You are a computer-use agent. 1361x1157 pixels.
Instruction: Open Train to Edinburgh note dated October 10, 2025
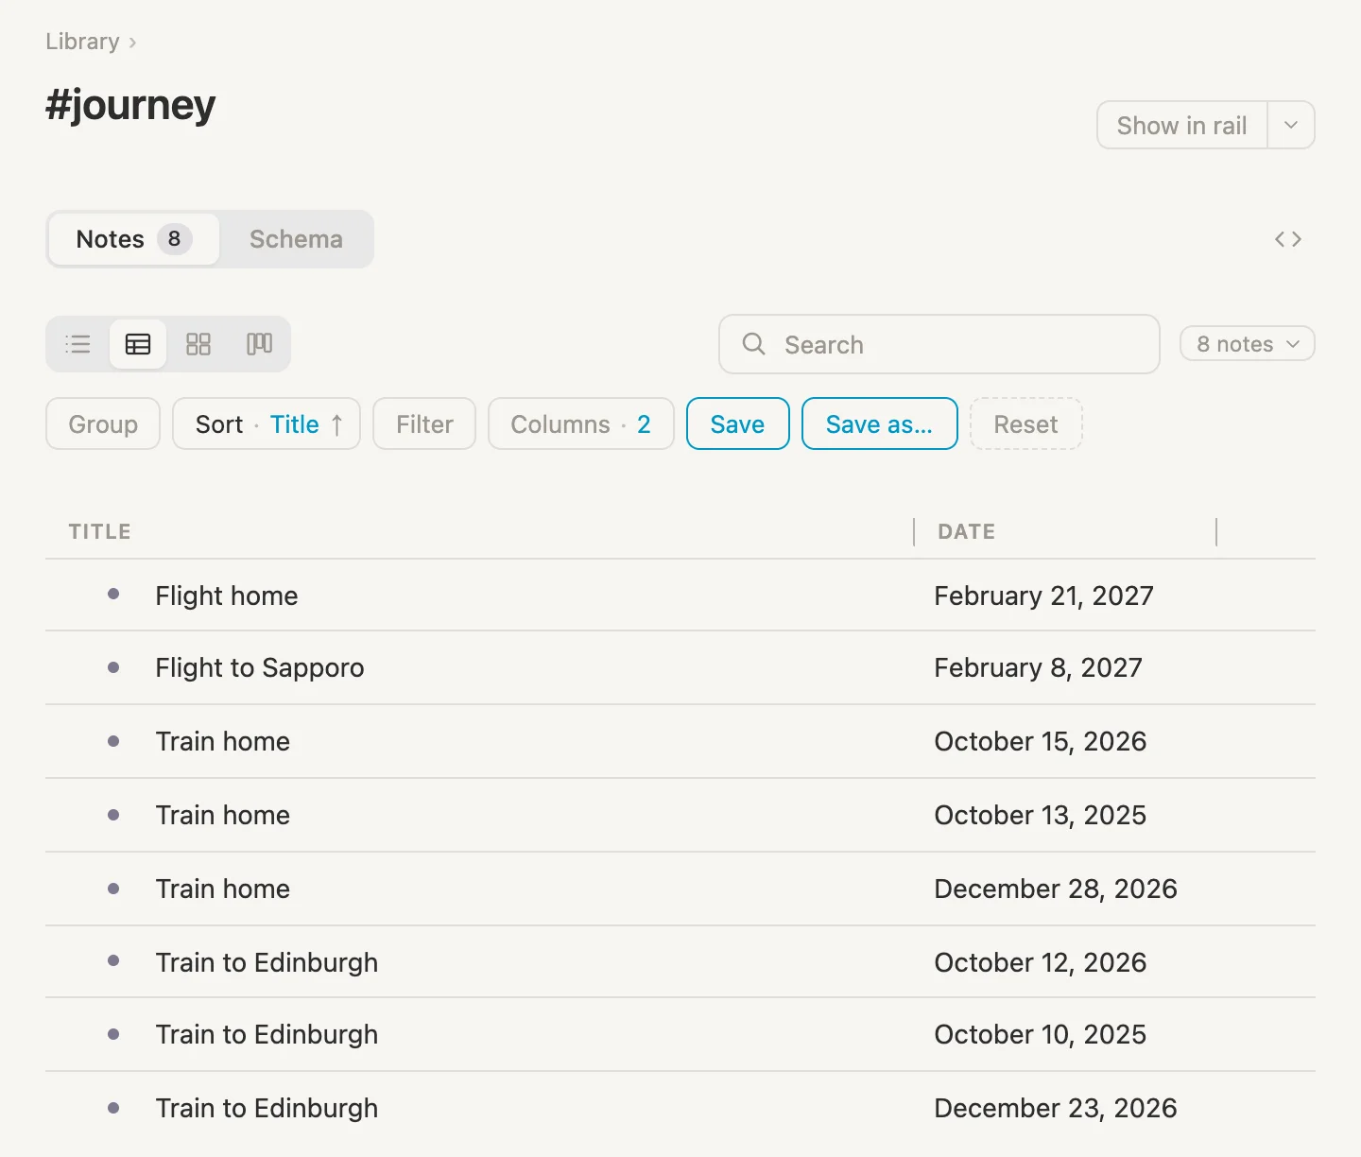pos(267,1034)
